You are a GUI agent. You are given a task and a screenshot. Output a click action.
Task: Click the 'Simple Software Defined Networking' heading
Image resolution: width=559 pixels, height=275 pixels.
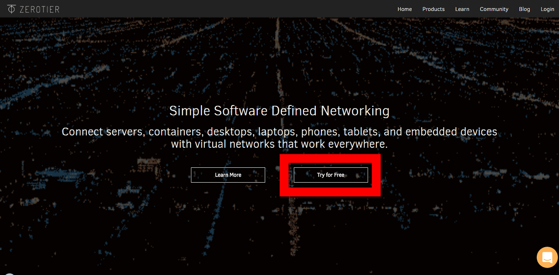click(x=279, y=111)
